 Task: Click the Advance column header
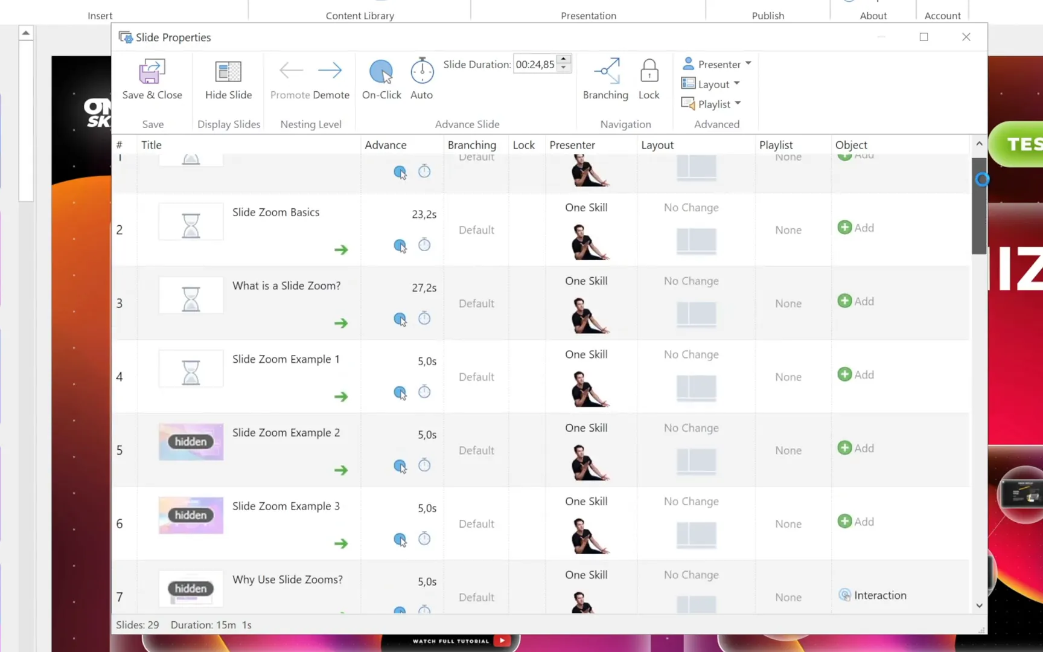pyautogui.click(x=386, y=145)
